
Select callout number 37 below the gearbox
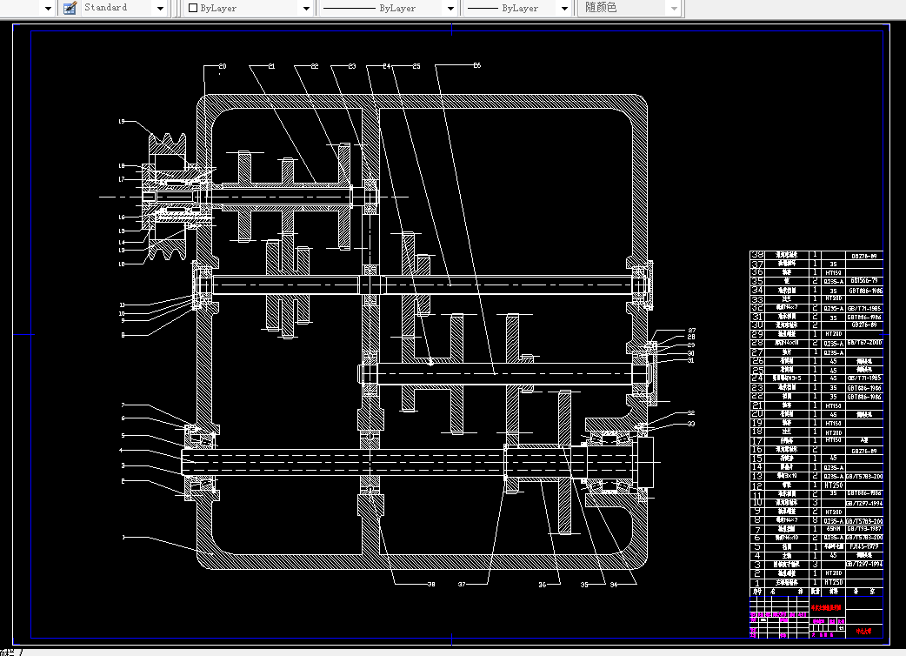[462, 585]
